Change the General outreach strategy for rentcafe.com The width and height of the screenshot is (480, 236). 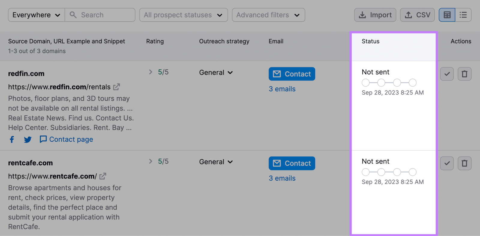[x=216, y=162]
